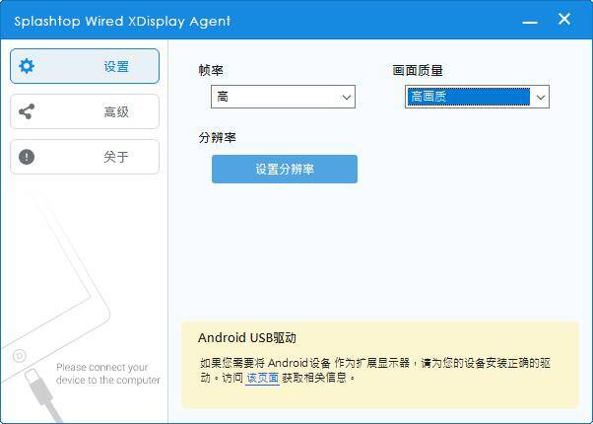
Task: Click the highlighted 高画质 quality value
Action: (x=468, y=97)
